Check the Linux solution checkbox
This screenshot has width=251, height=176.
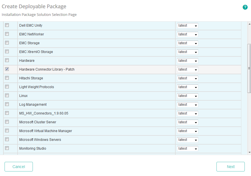(x=7, y=95)
